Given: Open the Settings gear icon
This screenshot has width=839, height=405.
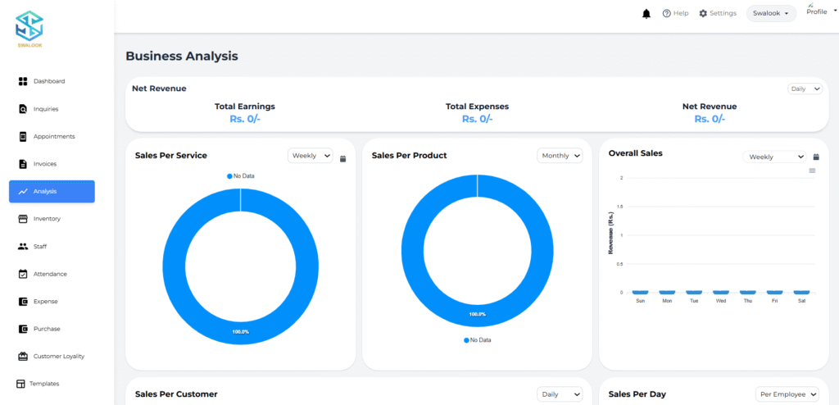Looking at the screenshot, I should (x=703, y=14).
